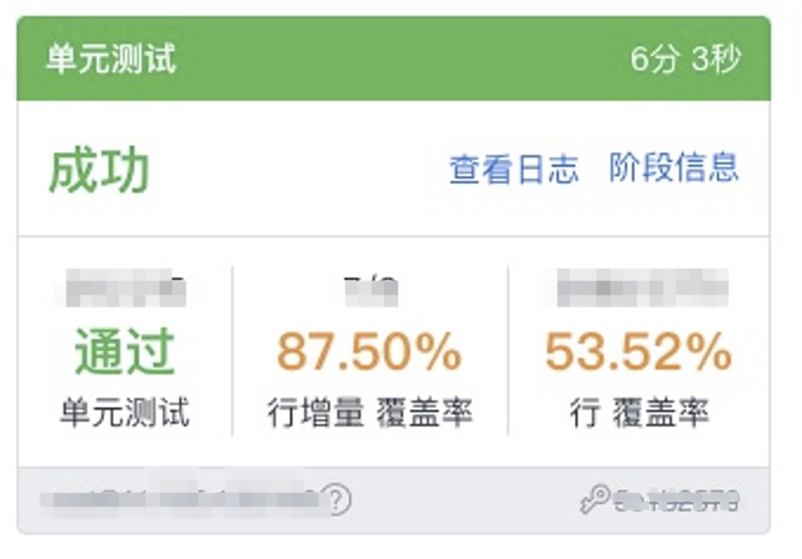Screen dimensions: 802x559
Task: Click the blurred number beside the key
Action: (x=679, y=502)
